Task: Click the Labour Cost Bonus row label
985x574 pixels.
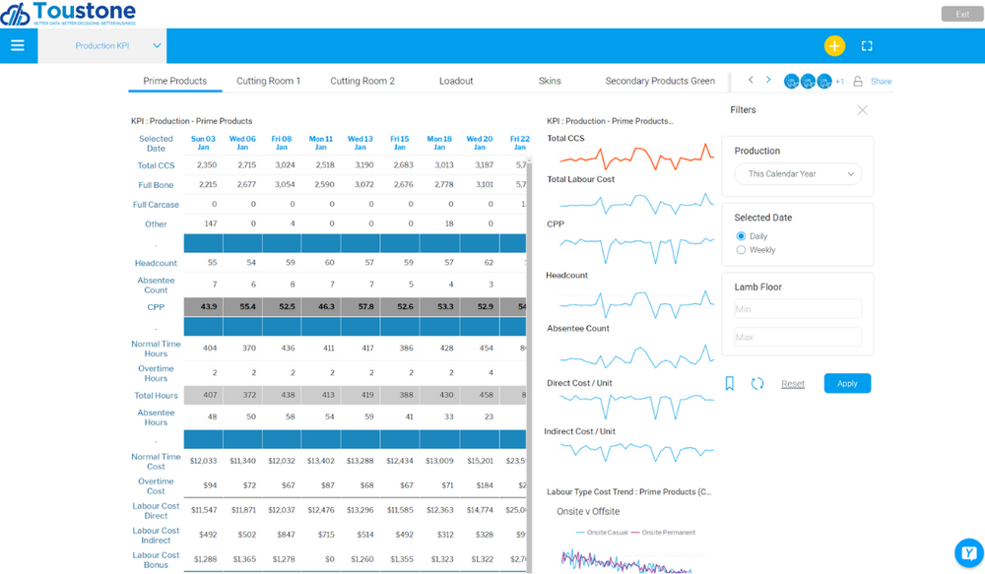Action: [x=156, y=559]
